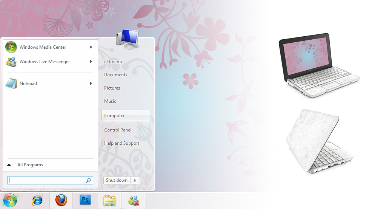Expand Windows Live Messenger submenu arrow
This screenshot has width=366, height=209.
click(x=91, y=62)
